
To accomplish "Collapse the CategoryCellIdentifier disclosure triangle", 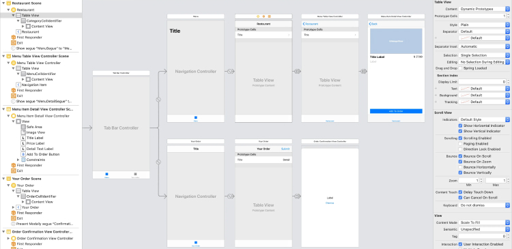I will point(18,21).
